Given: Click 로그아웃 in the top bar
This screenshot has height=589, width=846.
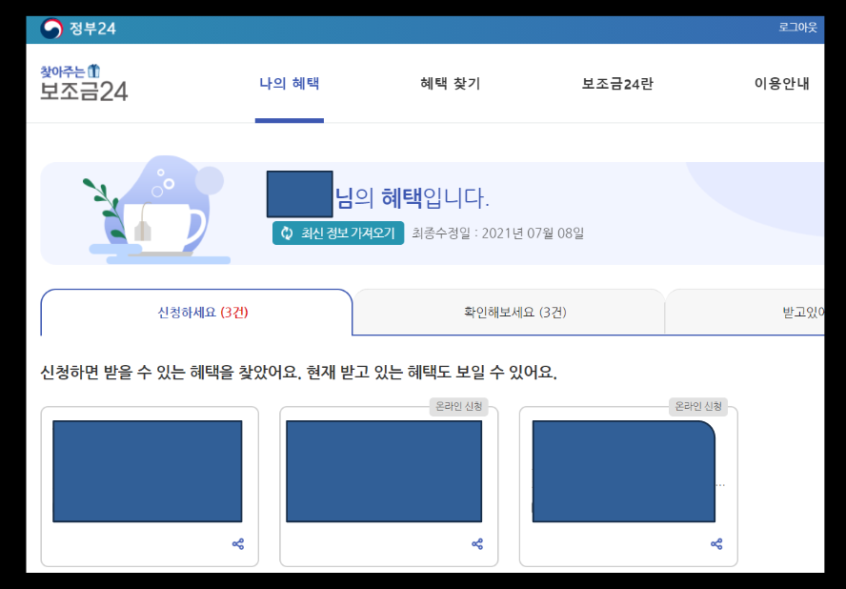Looking at the screenshot, I should (797, 28).
